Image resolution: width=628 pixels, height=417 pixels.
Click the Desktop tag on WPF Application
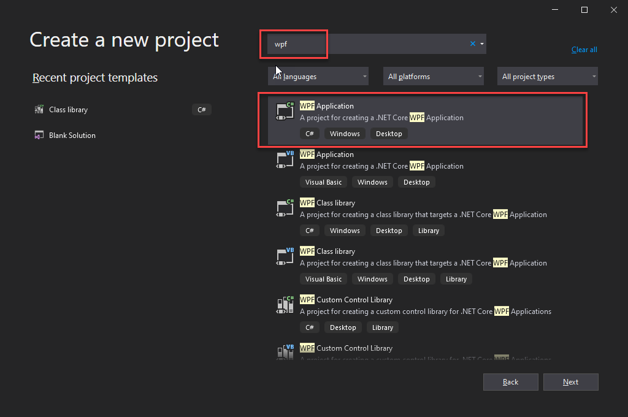point(389,133)
